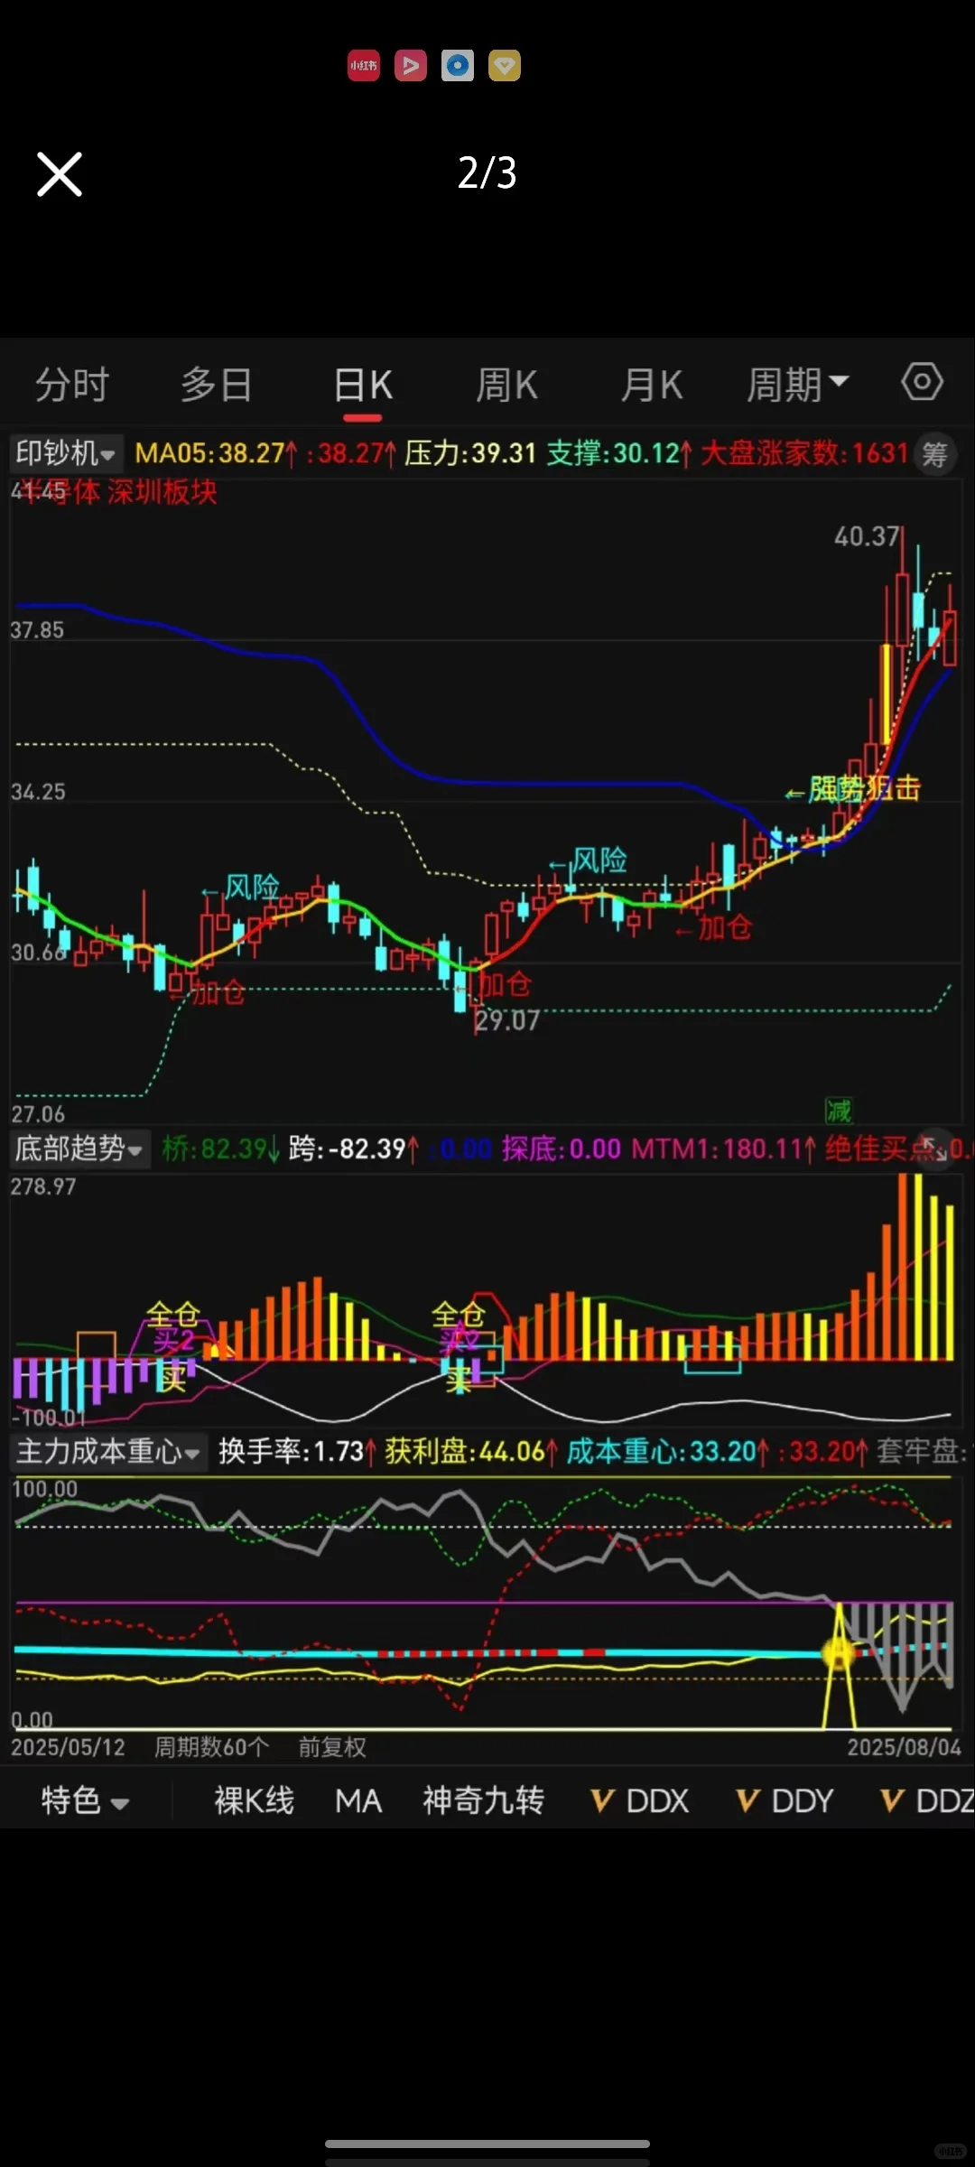Tap the green 减 marker
The width and height of the screenshot is (975, 2167).
point(839,1111)
